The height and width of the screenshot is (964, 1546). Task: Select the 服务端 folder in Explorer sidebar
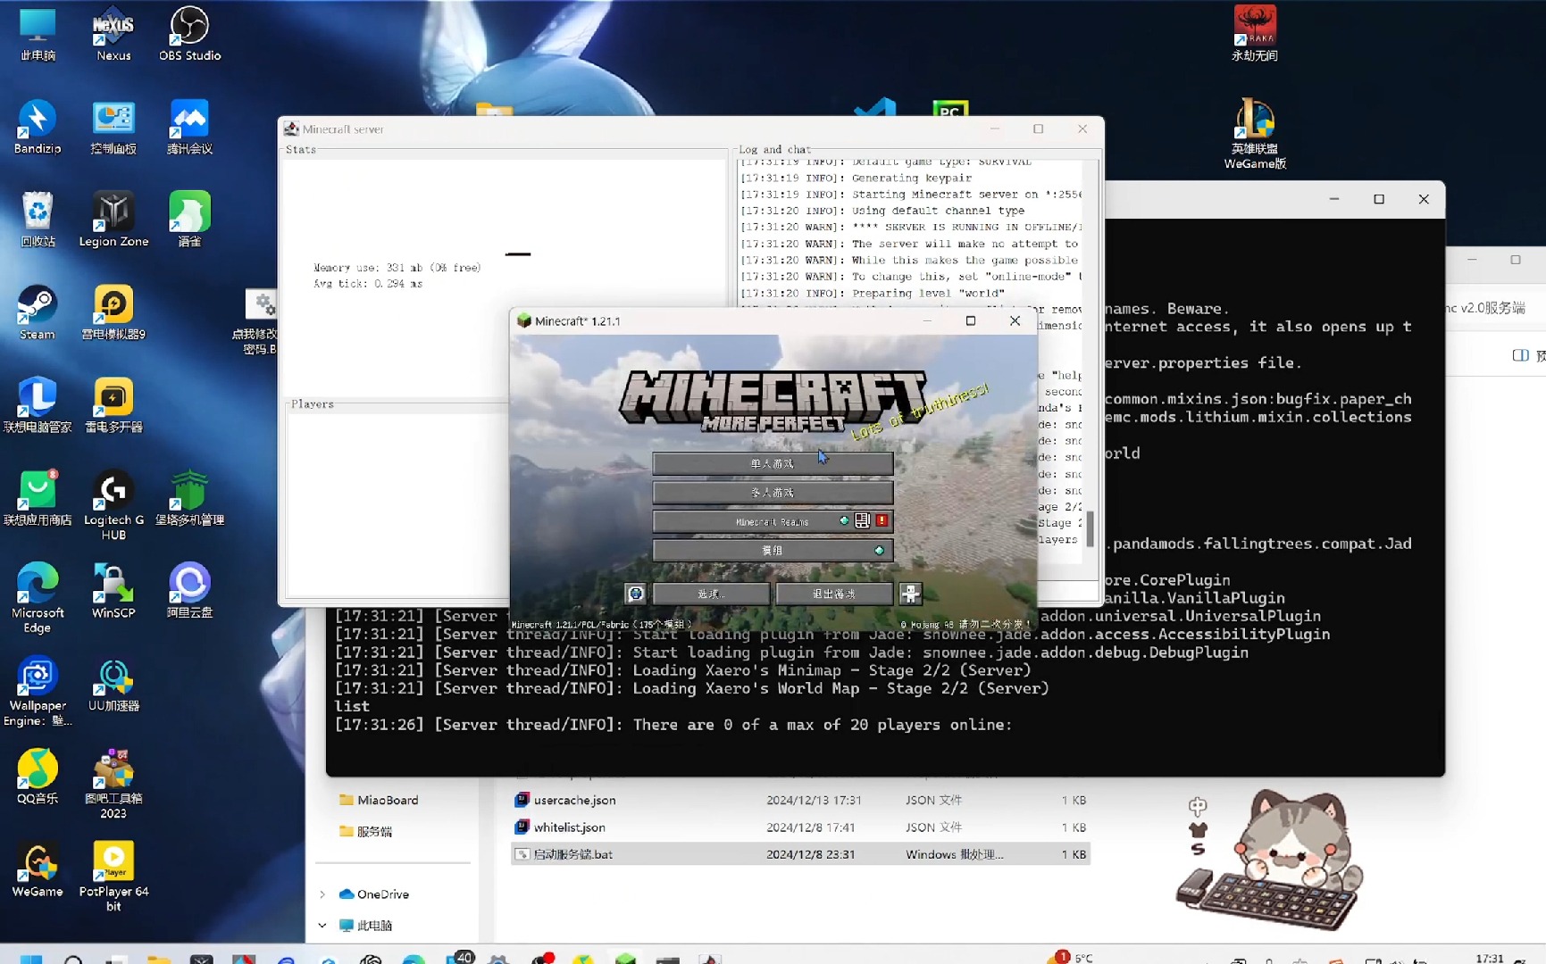pos(366,831)
